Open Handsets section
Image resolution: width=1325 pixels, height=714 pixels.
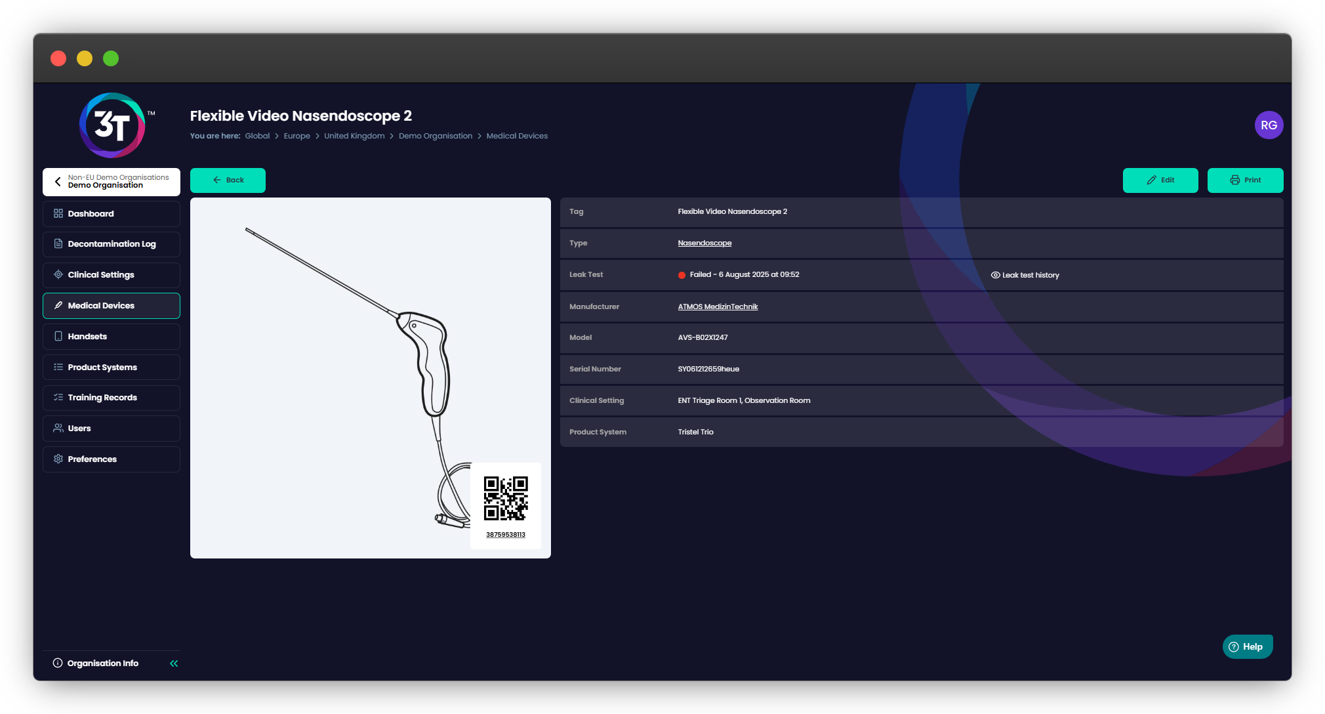pos(112,337)
